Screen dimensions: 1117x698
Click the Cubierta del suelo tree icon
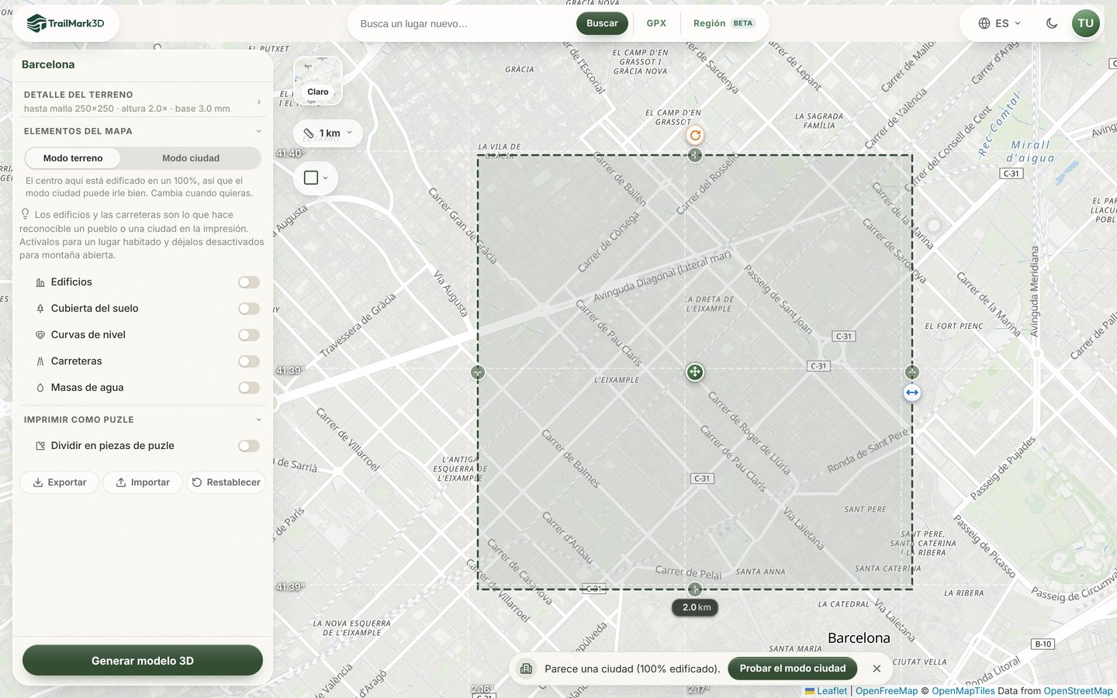(x=40, y=309)
